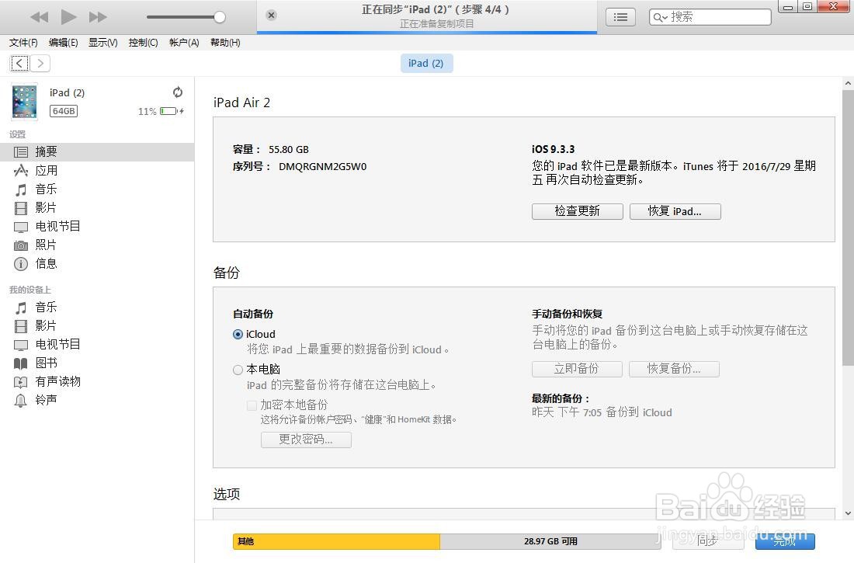This screenshot has height=563, width=854.
Task: Open 电视节目 under 我的设备上
Action: click(97, 345)
